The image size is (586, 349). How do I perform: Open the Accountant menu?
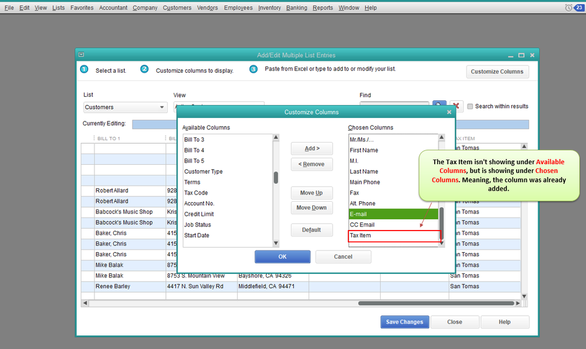tap(113, 8)
